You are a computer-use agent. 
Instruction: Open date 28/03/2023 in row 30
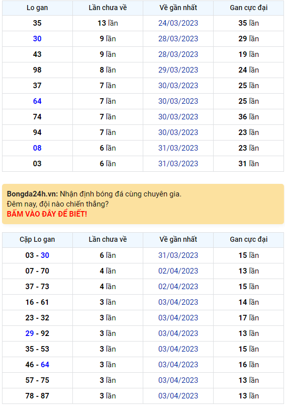[178, 39]
